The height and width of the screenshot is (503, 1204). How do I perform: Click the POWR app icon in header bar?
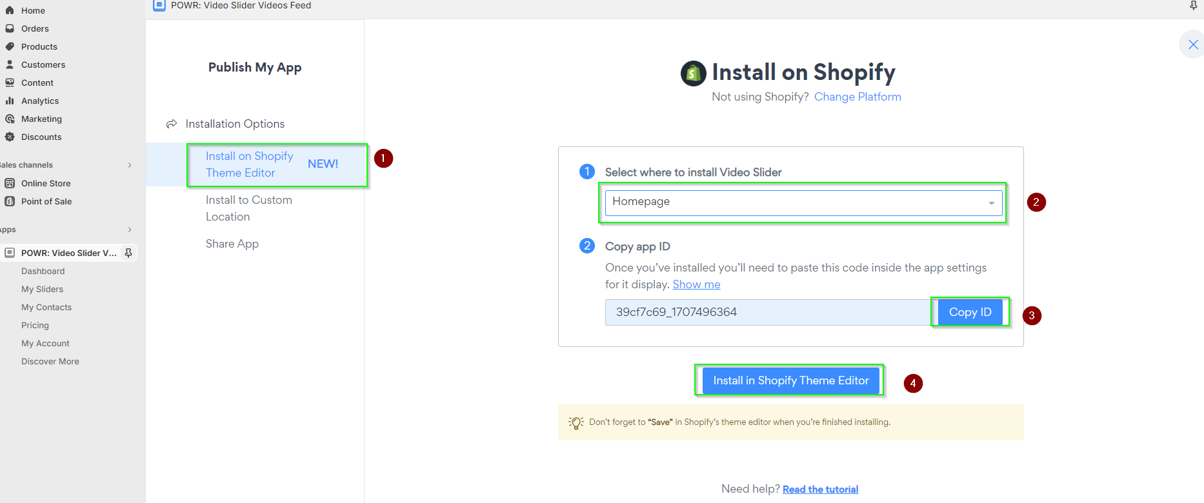[159, 6]
